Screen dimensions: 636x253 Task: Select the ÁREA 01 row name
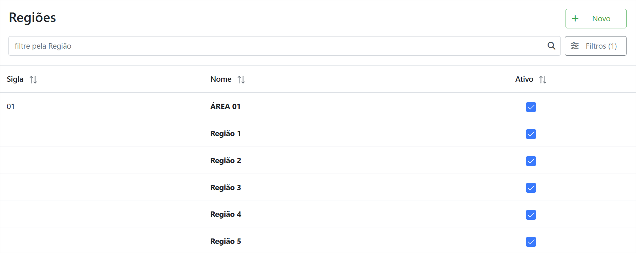pyautogui.click(x=225, y=107)
